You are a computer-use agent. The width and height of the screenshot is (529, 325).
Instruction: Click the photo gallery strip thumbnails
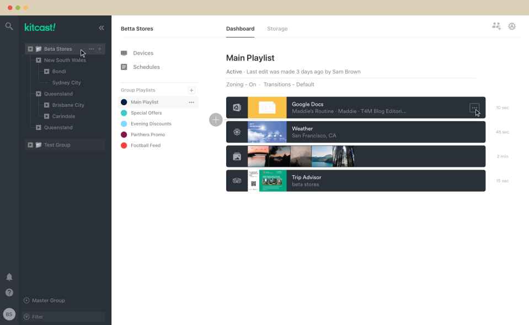point(301,156)
